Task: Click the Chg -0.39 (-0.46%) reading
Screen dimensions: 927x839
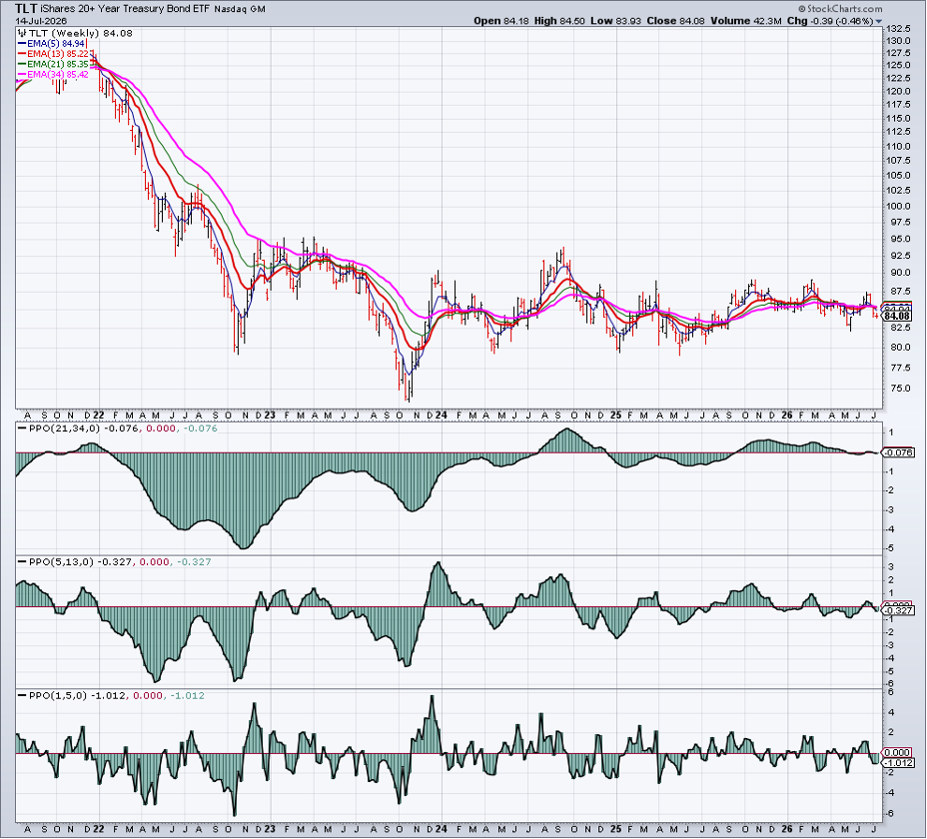Action: pos(830,21)
